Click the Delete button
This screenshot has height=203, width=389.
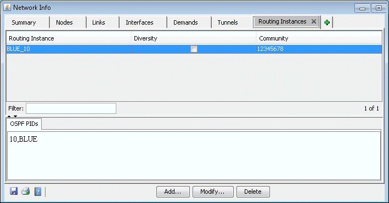pyautogui.click(x=253, y=192)
